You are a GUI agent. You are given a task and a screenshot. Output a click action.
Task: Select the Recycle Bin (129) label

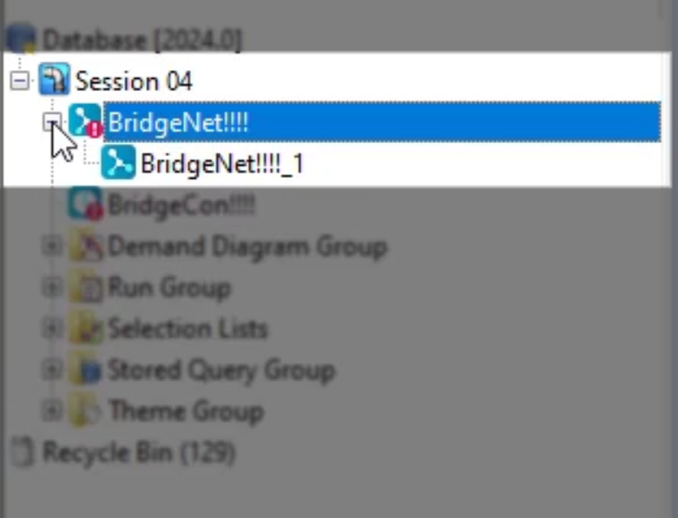coord(139,452)
